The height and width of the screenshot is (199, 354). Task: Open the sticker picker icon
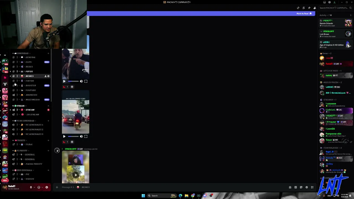point(301,187)
